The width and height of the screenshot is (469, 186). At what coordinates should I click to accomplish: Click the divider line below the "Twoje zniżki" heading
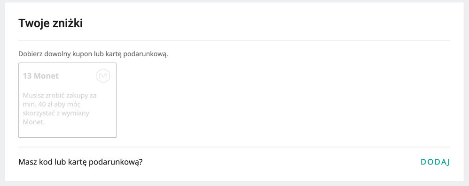point(234,40)
